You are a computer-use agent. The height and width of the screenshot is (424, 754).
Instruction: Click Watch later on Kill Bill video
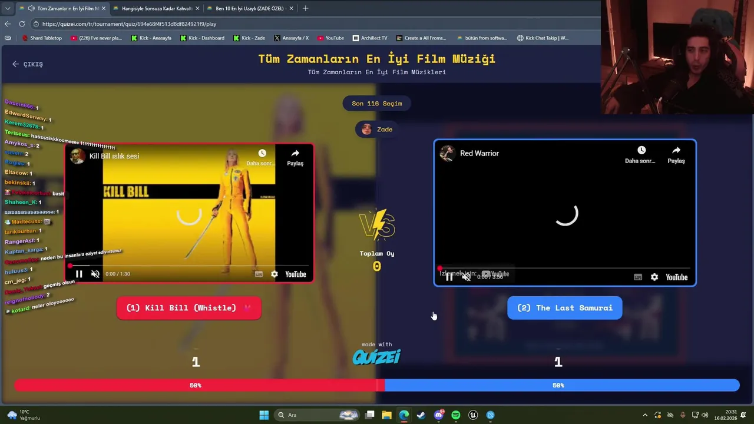[x=262, y=157]
